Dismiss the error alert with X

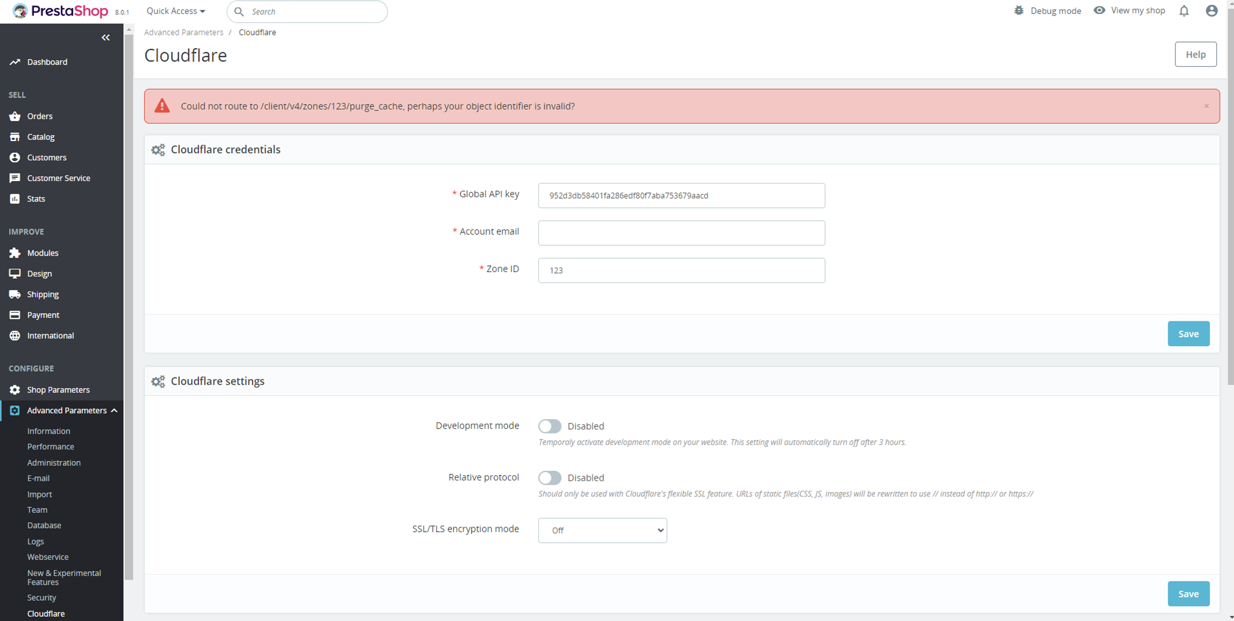(1207, 106)
